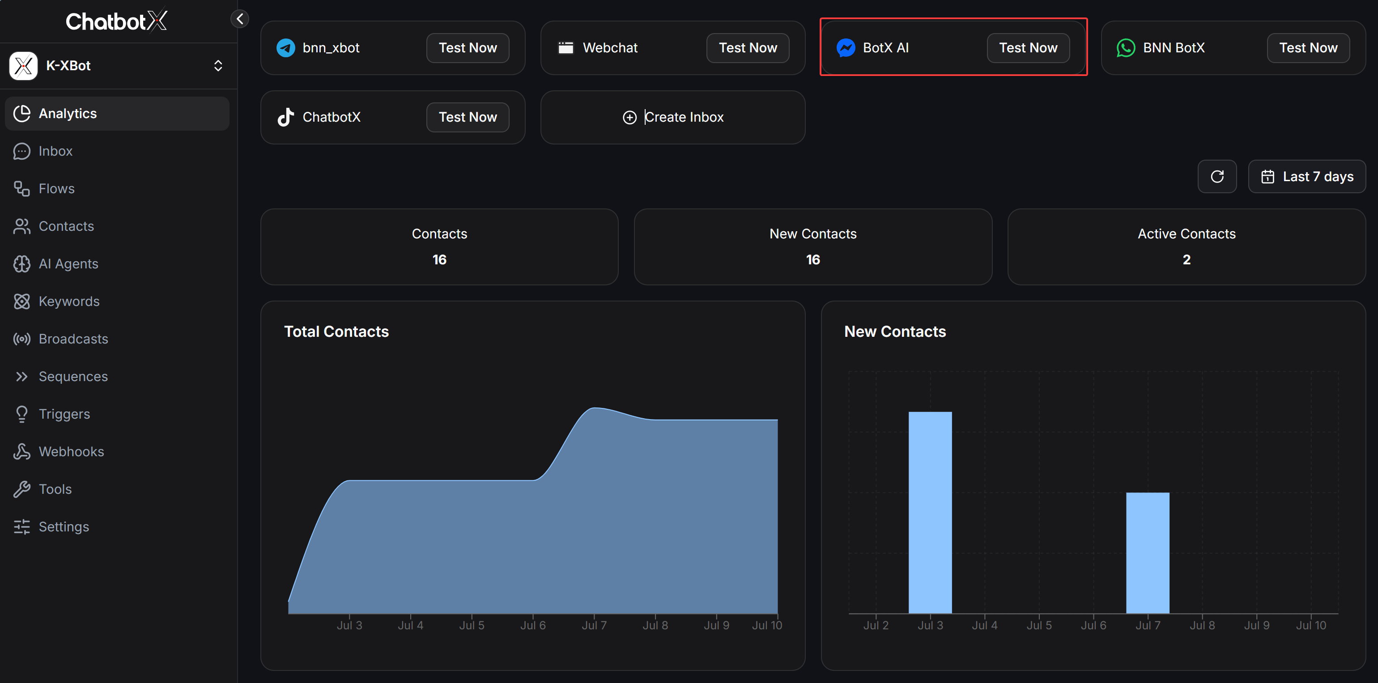
Task: Click the AI Agents brain icon
Action: 22,264
